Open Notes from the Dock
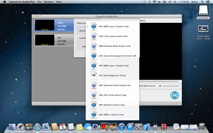This screenshot has height=133, width=213. 79,127
